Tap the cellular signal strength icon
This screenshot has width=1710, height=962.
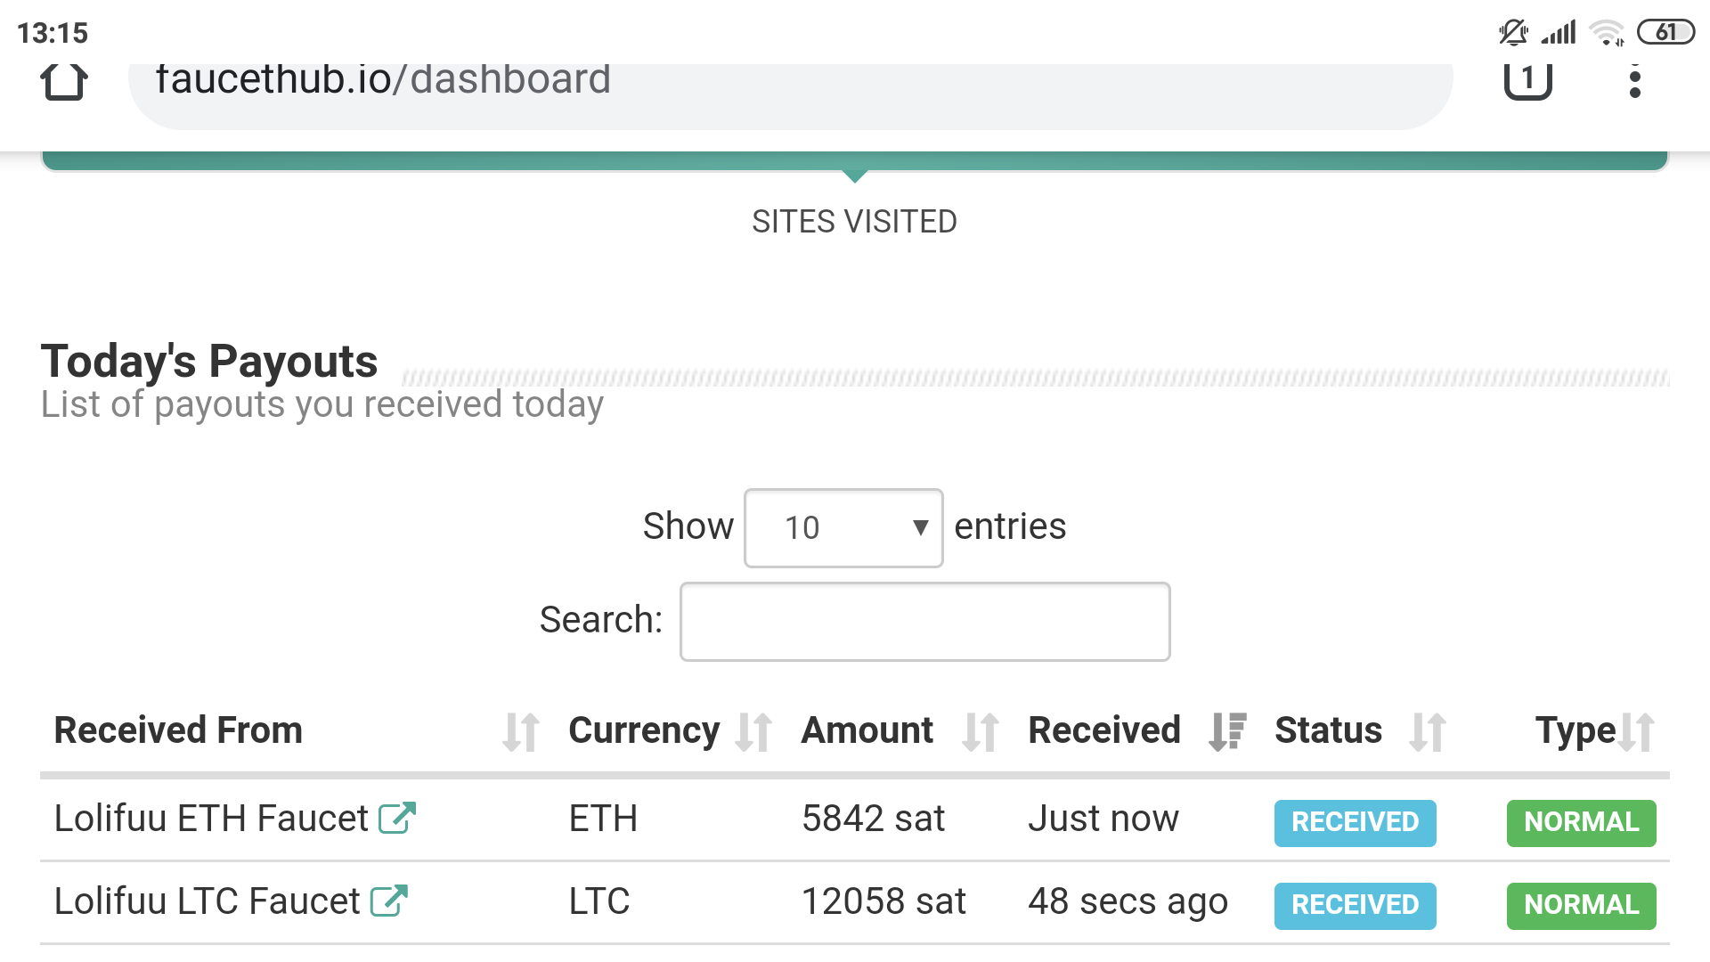[x=1559, y=33]
